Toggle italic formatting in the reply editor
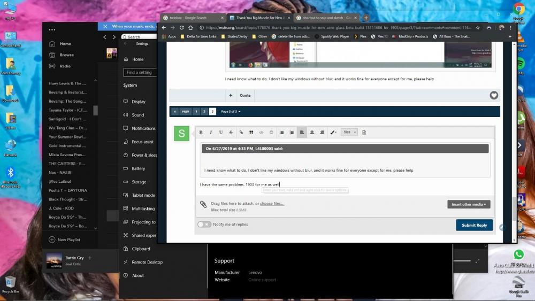535x301 pixels. click(x=210, y=132)
